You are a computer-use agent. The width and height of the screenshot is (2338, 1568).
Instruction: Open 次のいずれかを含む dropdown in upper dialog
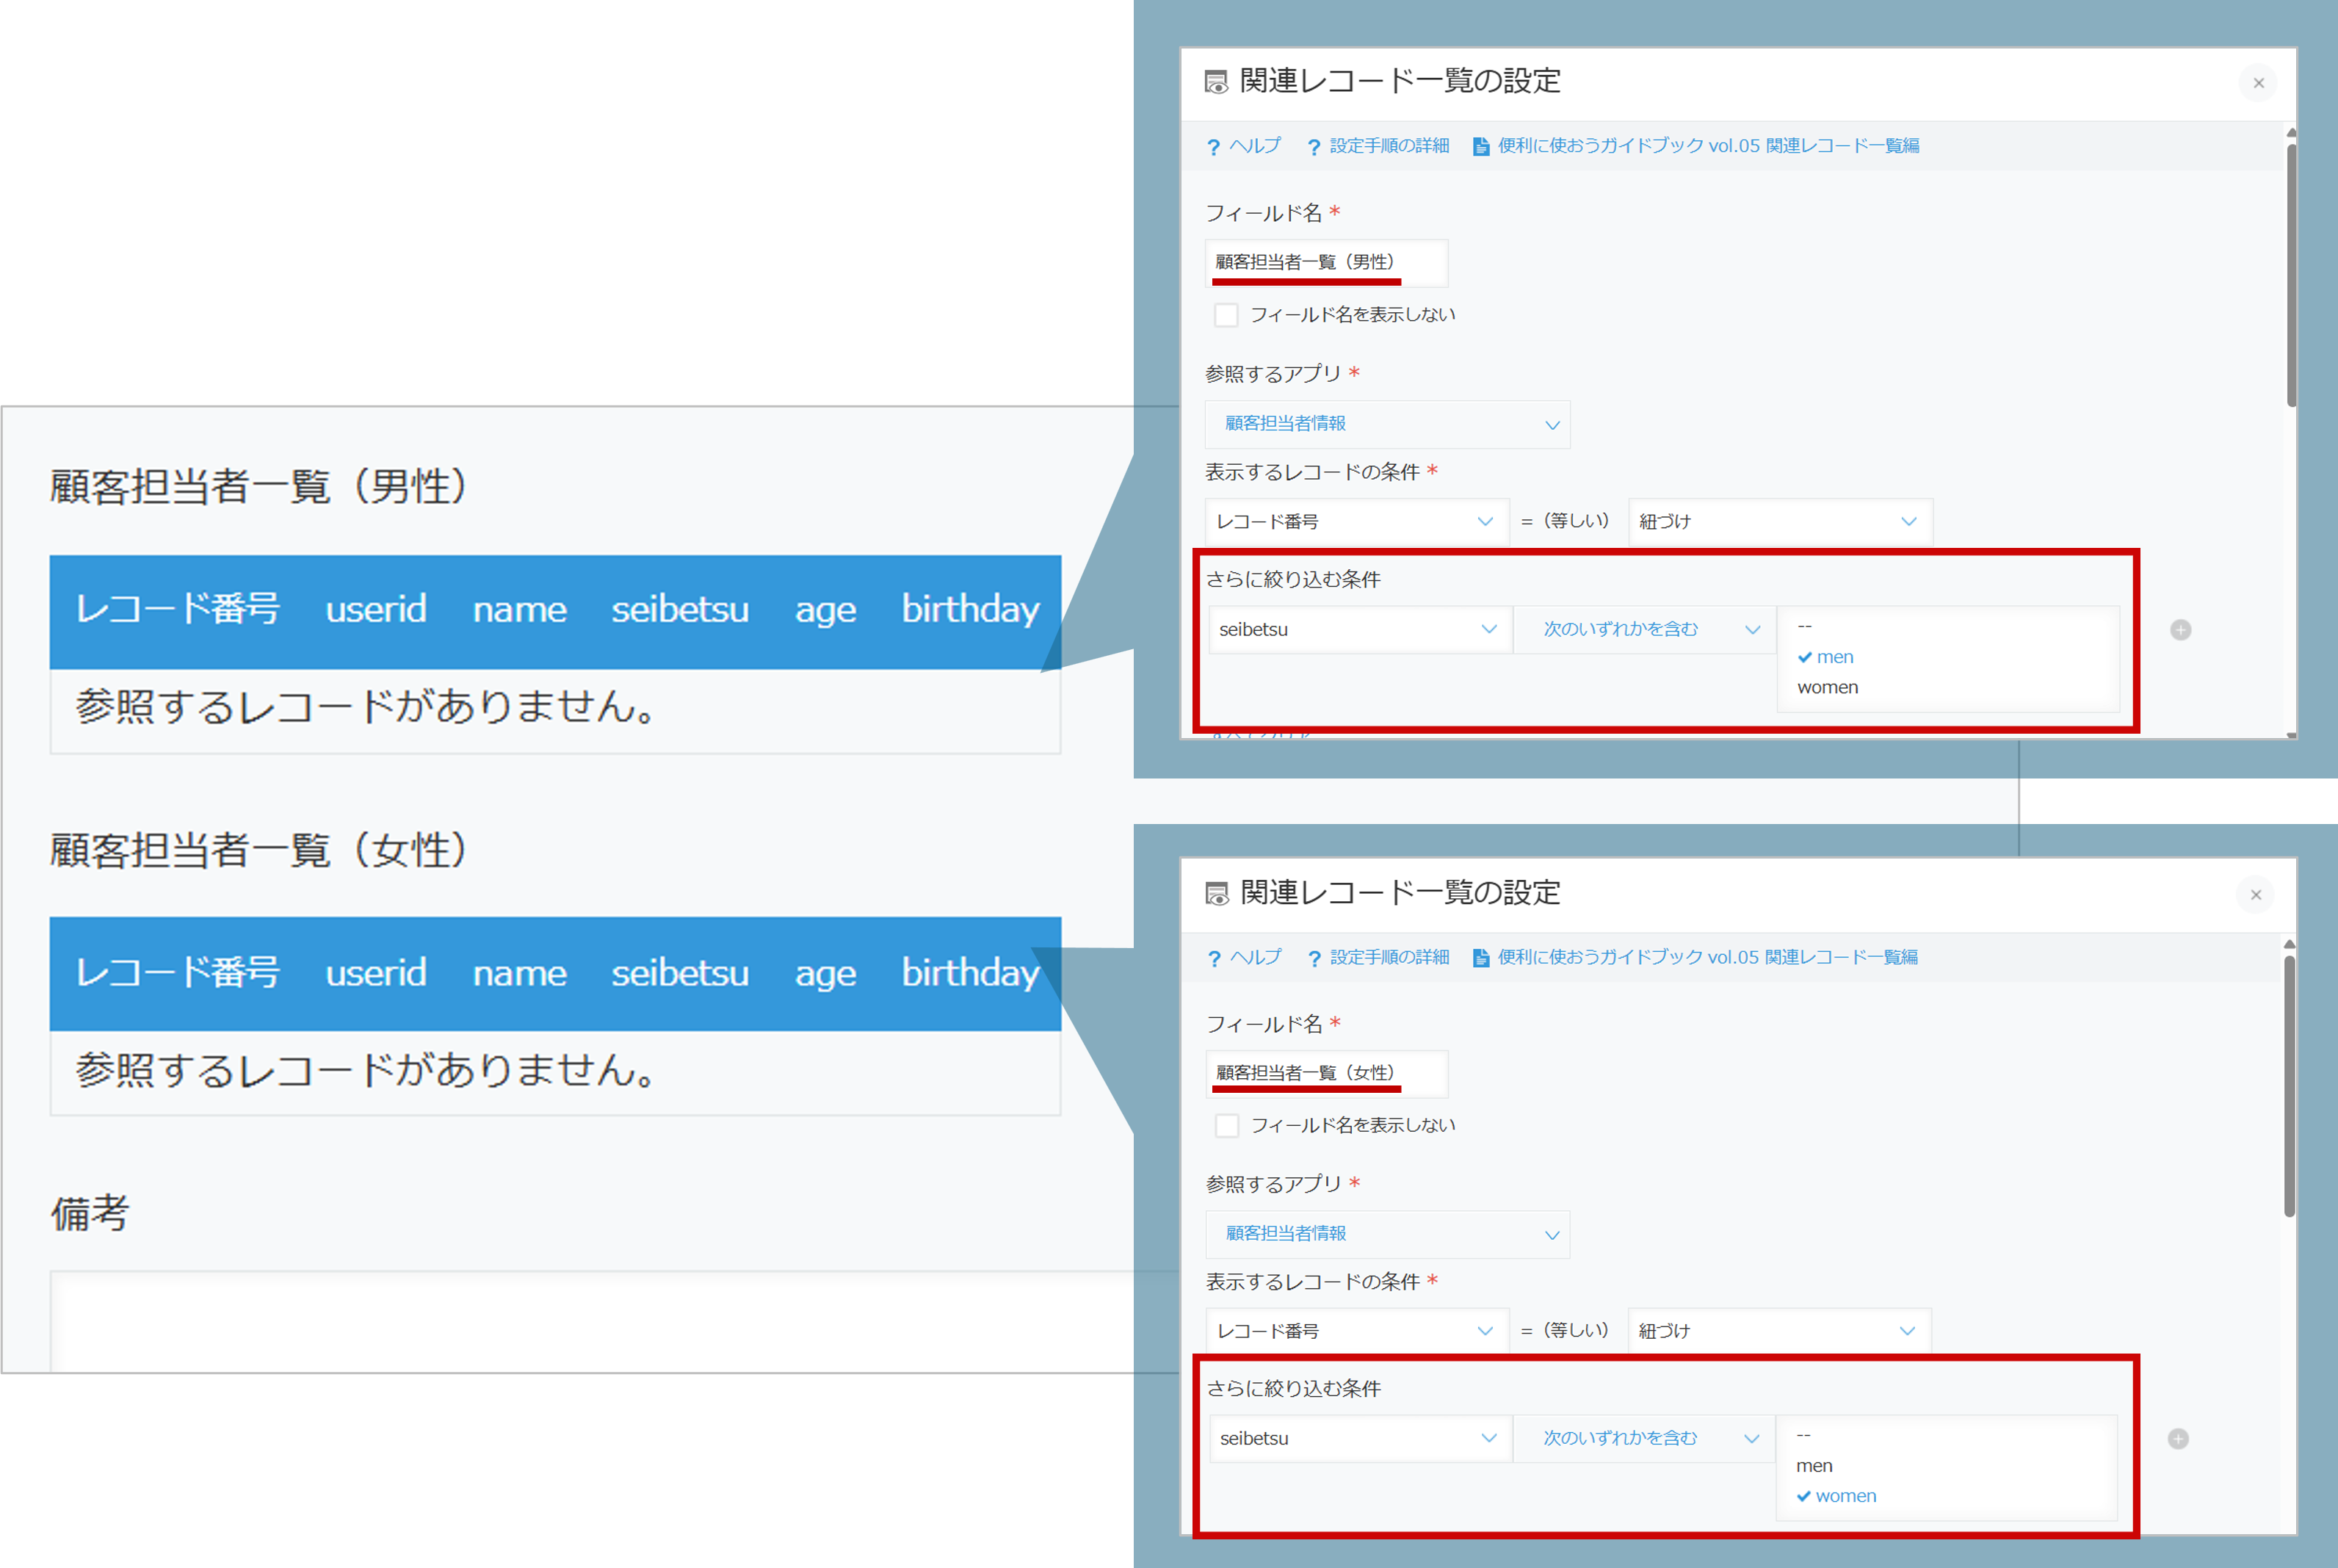1644,630
